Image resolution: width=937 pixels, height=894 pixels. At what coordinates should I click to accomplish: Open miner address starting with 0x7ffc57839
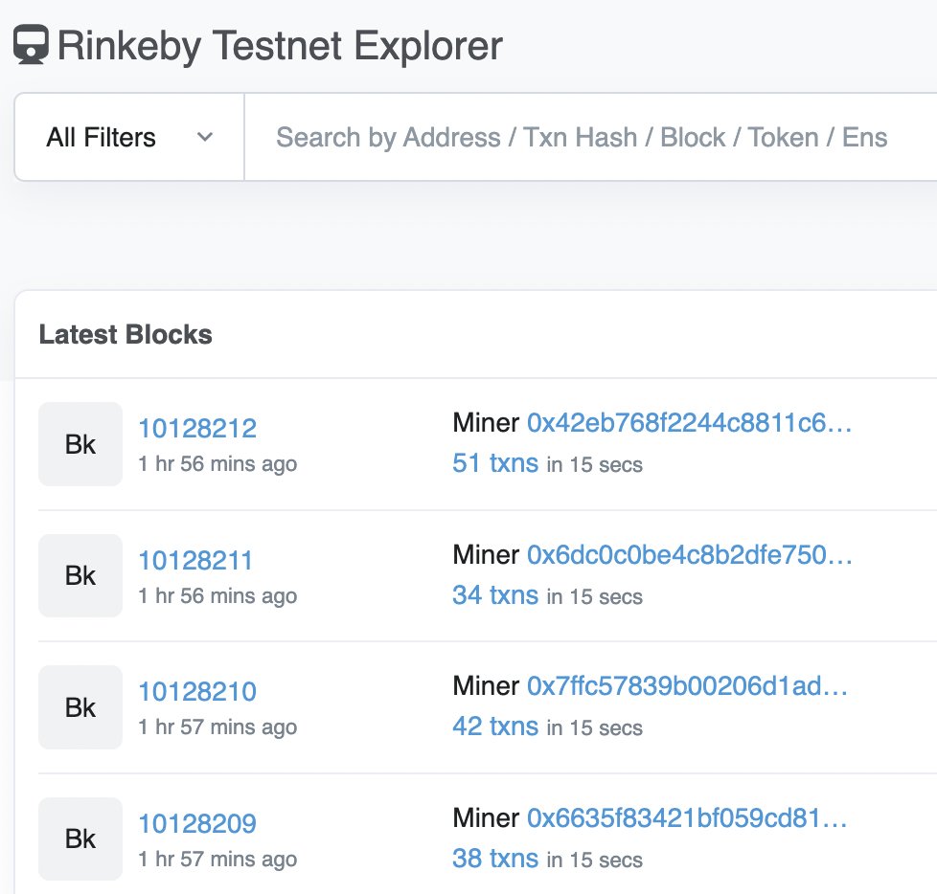(689, 685)
